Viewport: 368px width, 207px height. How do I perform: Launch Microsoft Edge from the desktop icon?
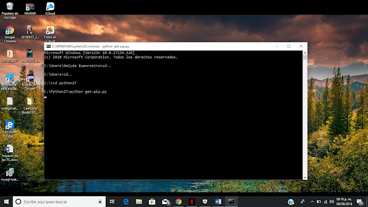10,129
